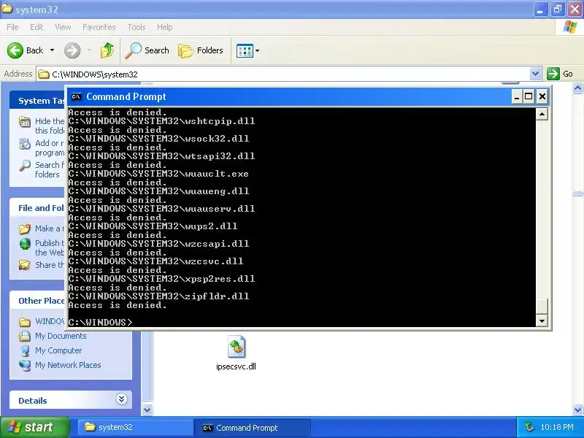Open the Edit menu

pos(36,27)
